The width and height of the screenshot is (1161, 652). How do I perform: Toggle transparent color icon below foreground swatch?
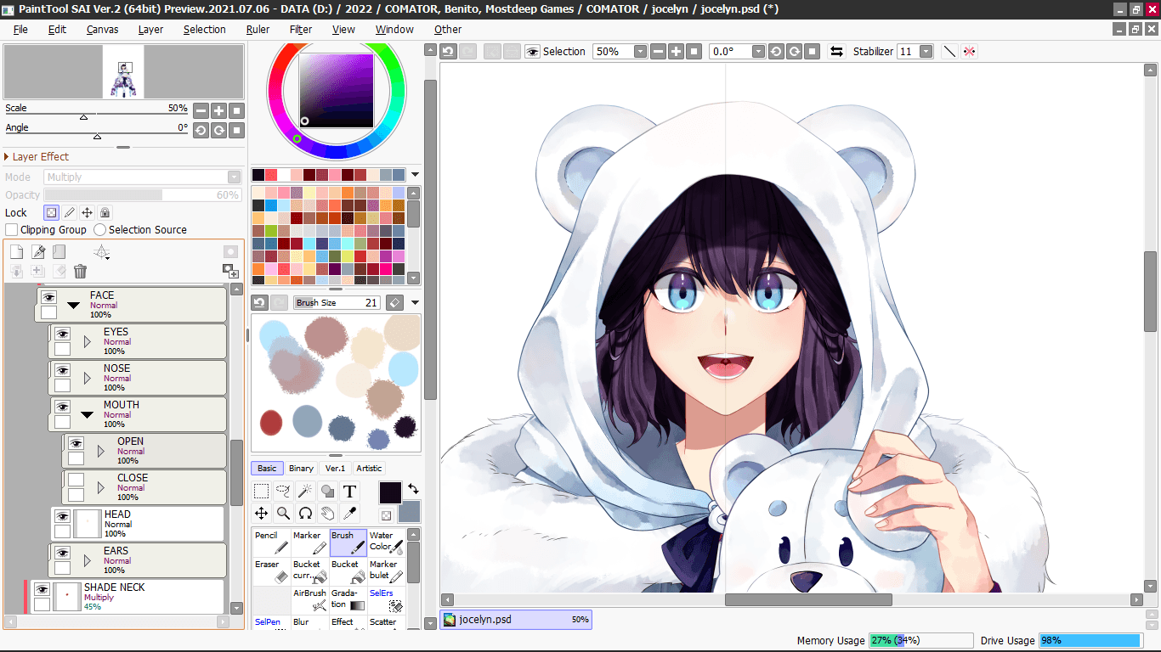tap(386, 514)
